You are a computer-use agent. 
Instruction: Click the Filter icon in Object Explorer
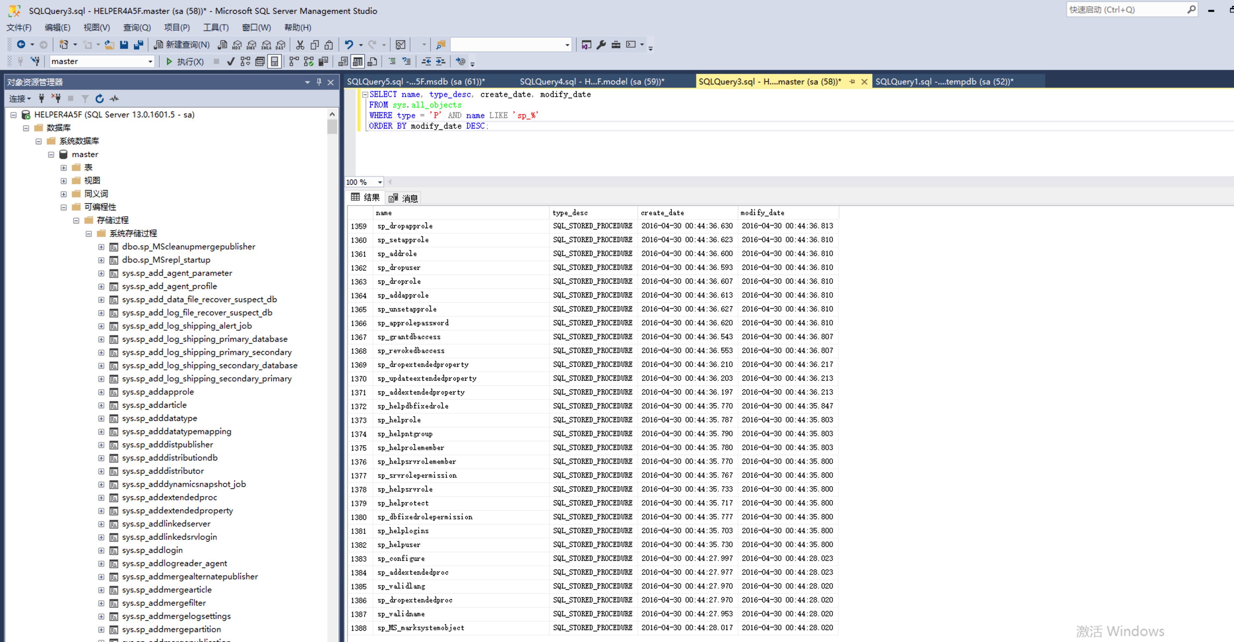click(85, 99)
